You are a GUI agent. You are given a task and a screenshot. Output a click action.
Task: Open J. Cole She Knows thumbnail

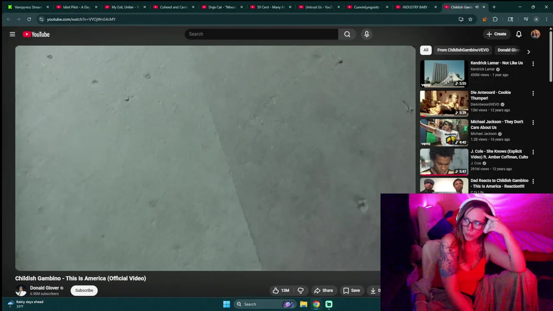pos(444,162)
